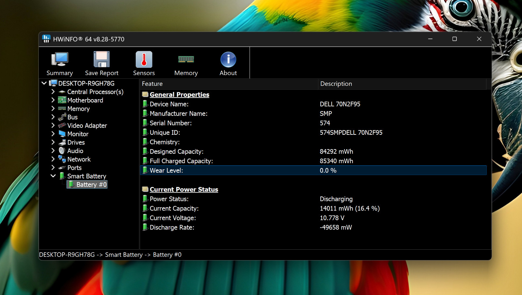Open the Summary toolbar icon

tap(60, 59)
